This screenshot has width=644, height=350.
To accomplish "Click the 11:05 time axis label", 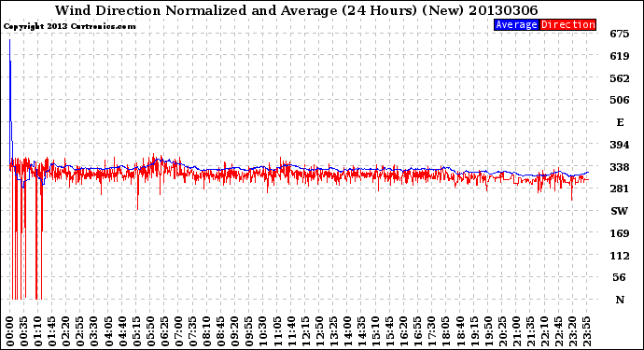I will coord(277,331).
